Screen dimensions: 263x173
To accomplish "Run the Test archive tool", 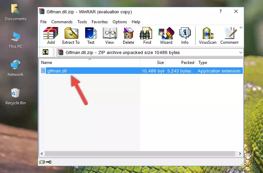I will pos(91,36).
